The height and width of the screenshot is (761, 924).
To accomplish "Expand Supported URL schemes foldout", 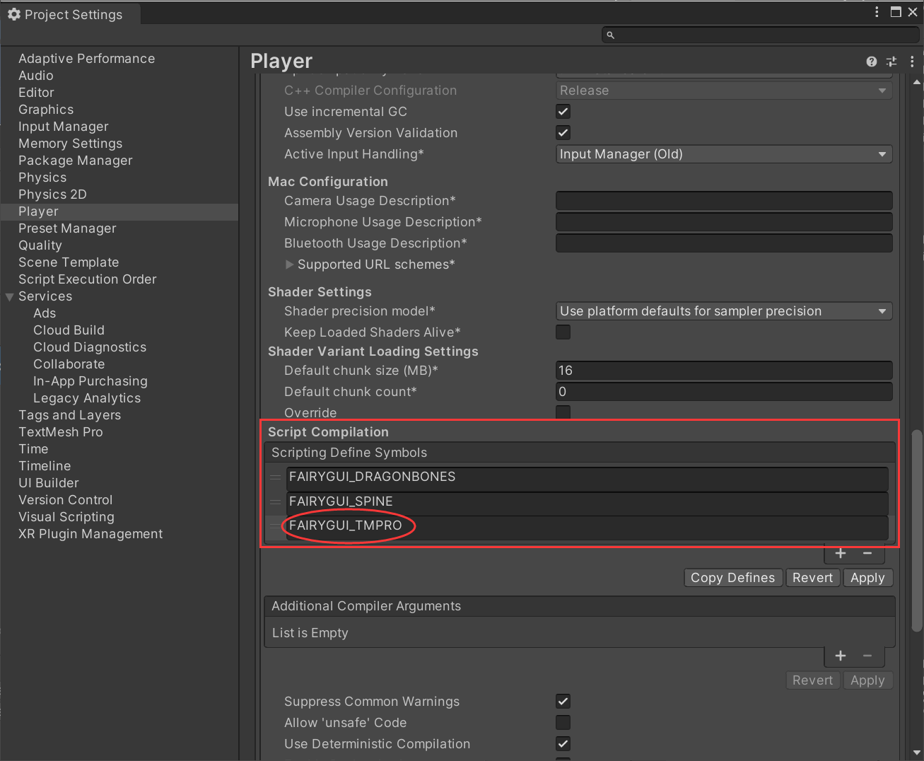I will pos(289,265).
